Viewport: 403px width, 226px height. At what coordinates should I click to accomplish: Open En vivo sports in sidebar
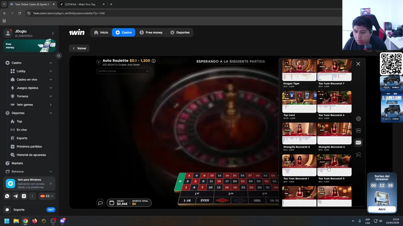point(30,130)
